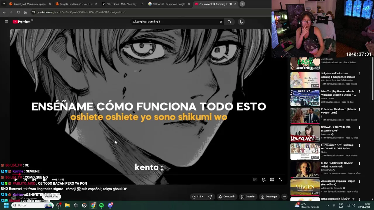Show hidden system tray icons
Image resolution: width=374 pixels, height=210 pixels.
pyautogui.click(x=327, y=205)
